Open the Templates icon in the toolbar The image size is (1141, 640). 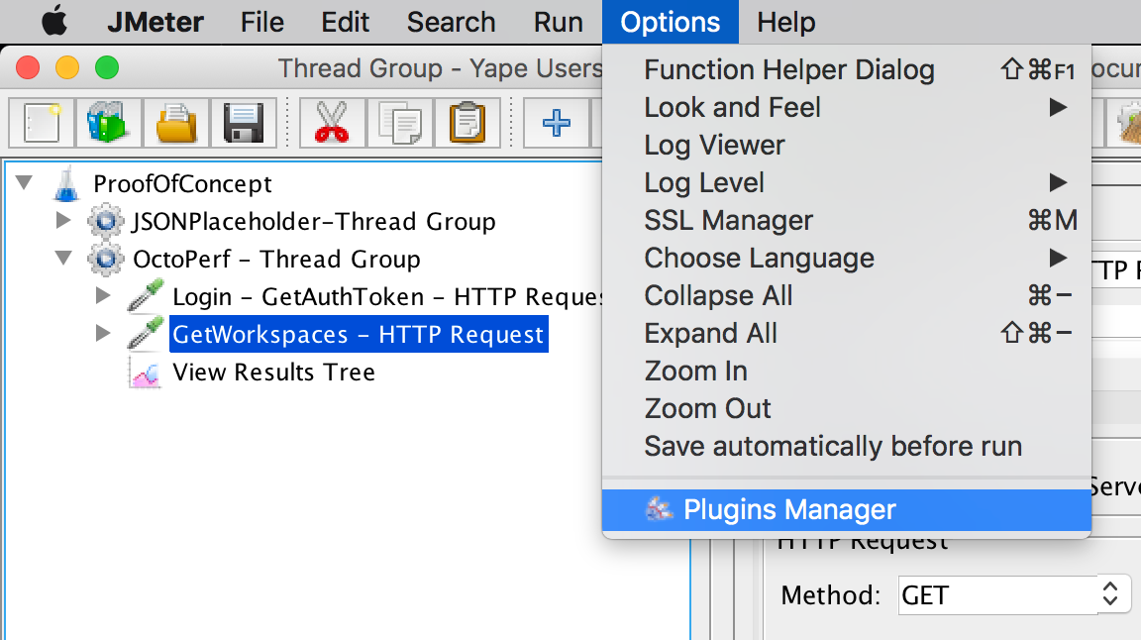click(108, 123)
